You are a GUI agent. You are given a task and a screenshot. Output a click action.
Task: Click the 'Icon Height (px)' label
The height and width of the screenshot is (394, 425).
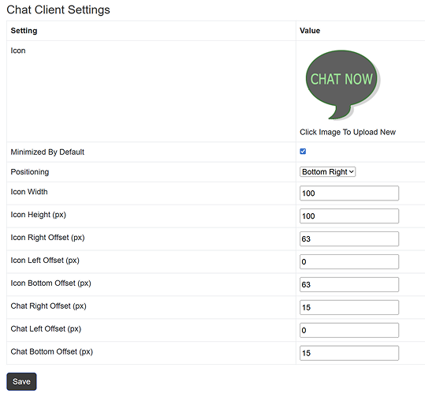point(38,215)
